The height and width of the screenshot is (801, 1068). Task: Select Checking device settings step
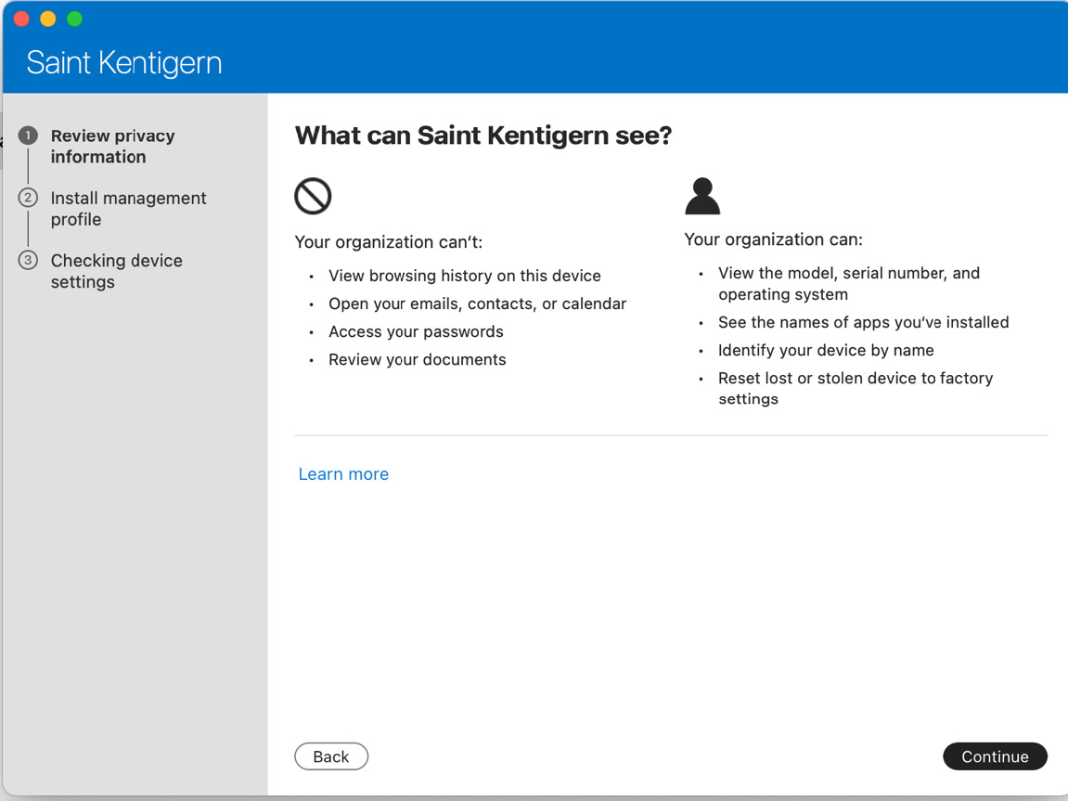tap(117, 271)
